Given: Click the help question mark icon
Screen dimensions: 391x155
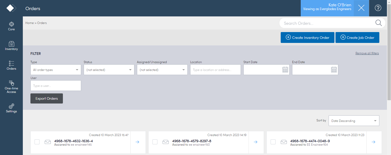Looking at the screenshot, I should pos(378,8).
